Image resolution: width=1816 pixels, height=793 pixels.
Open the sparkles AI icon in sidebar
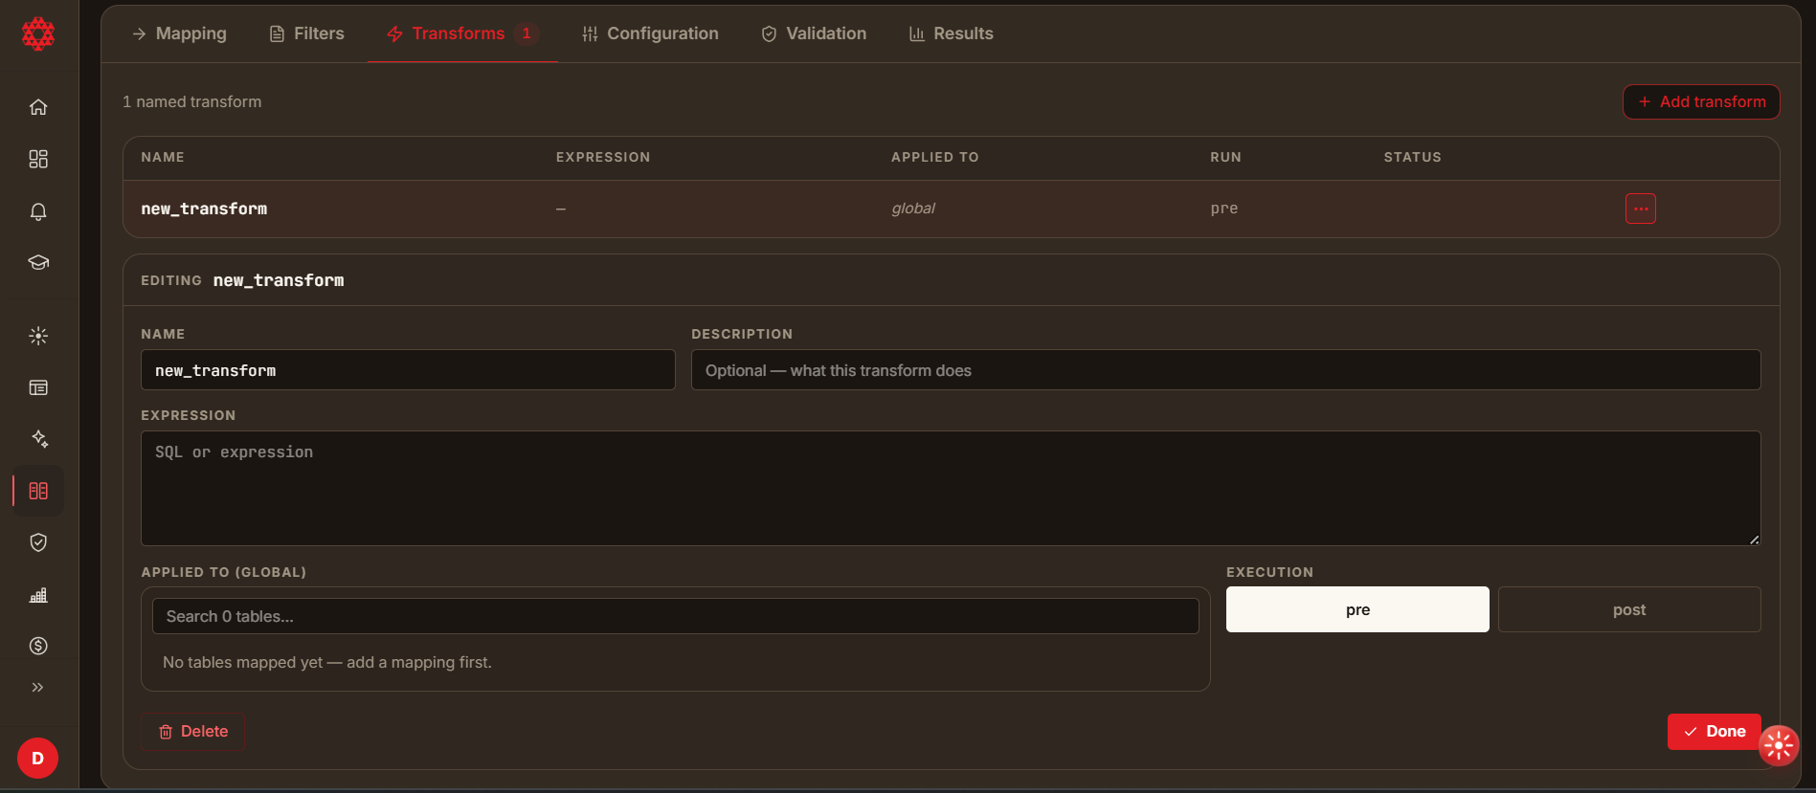coord(38,439)
